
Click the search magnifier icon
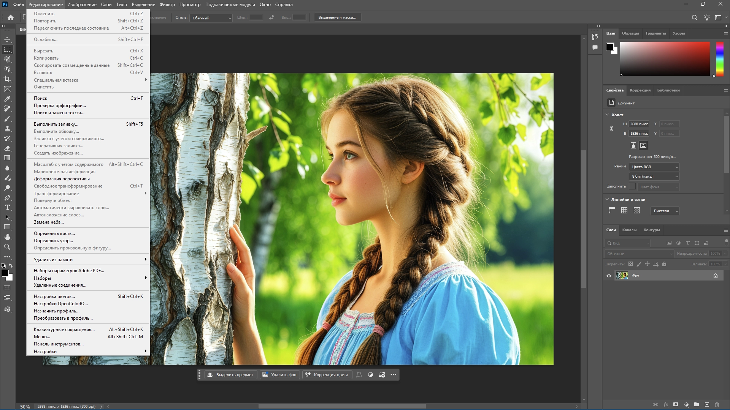694,17
